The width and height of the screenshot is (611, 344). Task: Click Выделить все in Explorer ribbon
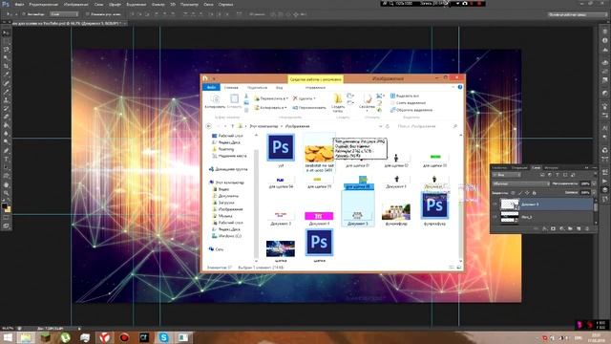tap(405, 96)
